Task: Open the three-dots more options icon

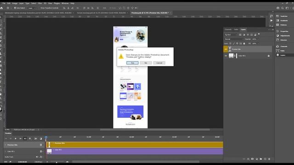Action: [x=104, y=8]
